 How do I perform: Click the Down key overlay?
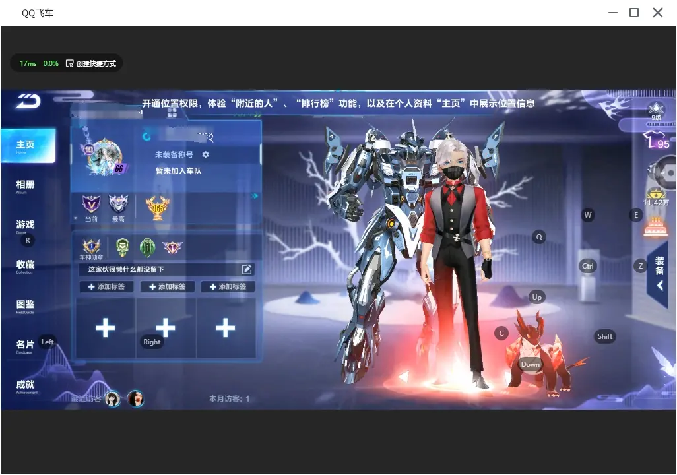click(531, 364)
